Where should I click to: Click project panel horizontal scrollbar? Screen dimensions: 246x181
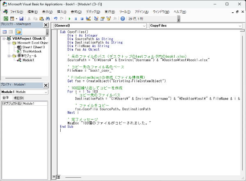pos(23,78)
